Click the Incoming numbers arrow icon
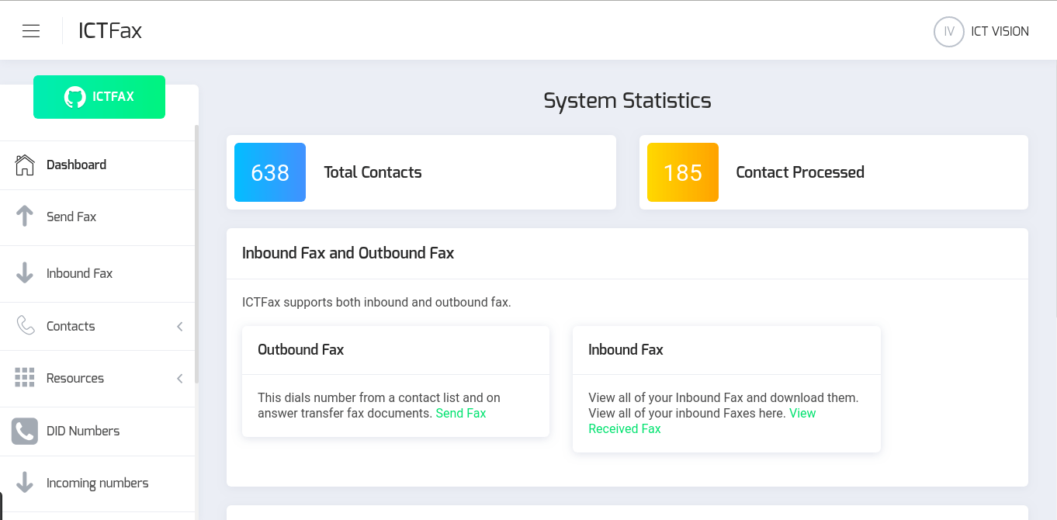Image resolution: width=1057 pixels, height=520 pixels. pos(25,483)
